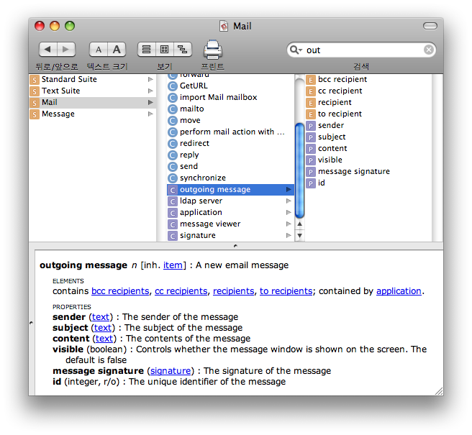Click the content property icon

[311, 150]
